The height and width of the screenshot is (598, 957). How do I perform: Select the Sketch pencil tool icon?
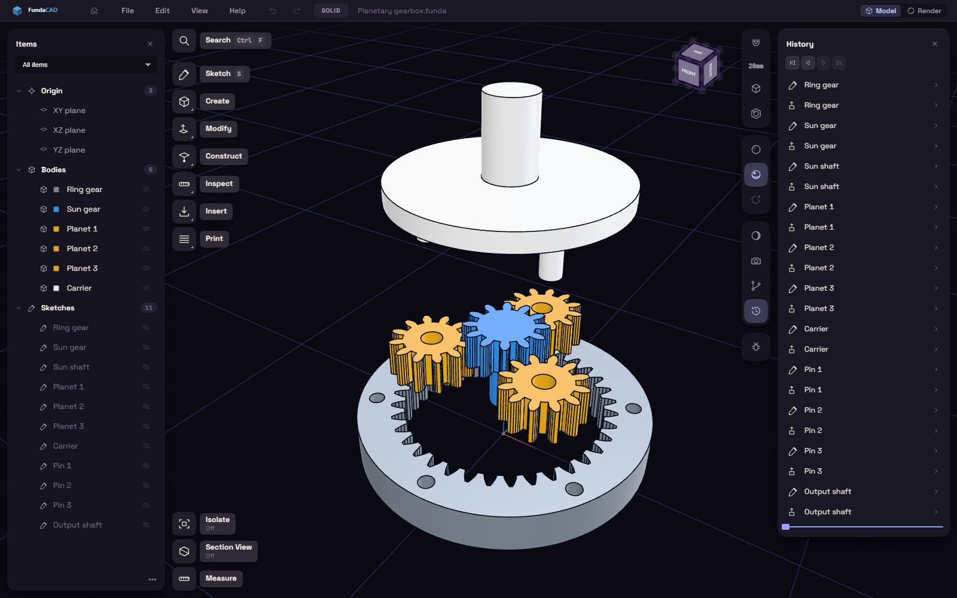pyautogui.click(x=184, y=74)
